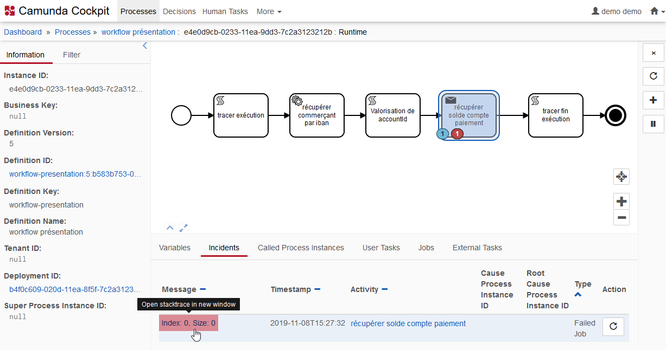Click the add variable plus icon in right sidebar
Image resolution: width=666 pixels, height=350 pixels.
tap(653, 100)
